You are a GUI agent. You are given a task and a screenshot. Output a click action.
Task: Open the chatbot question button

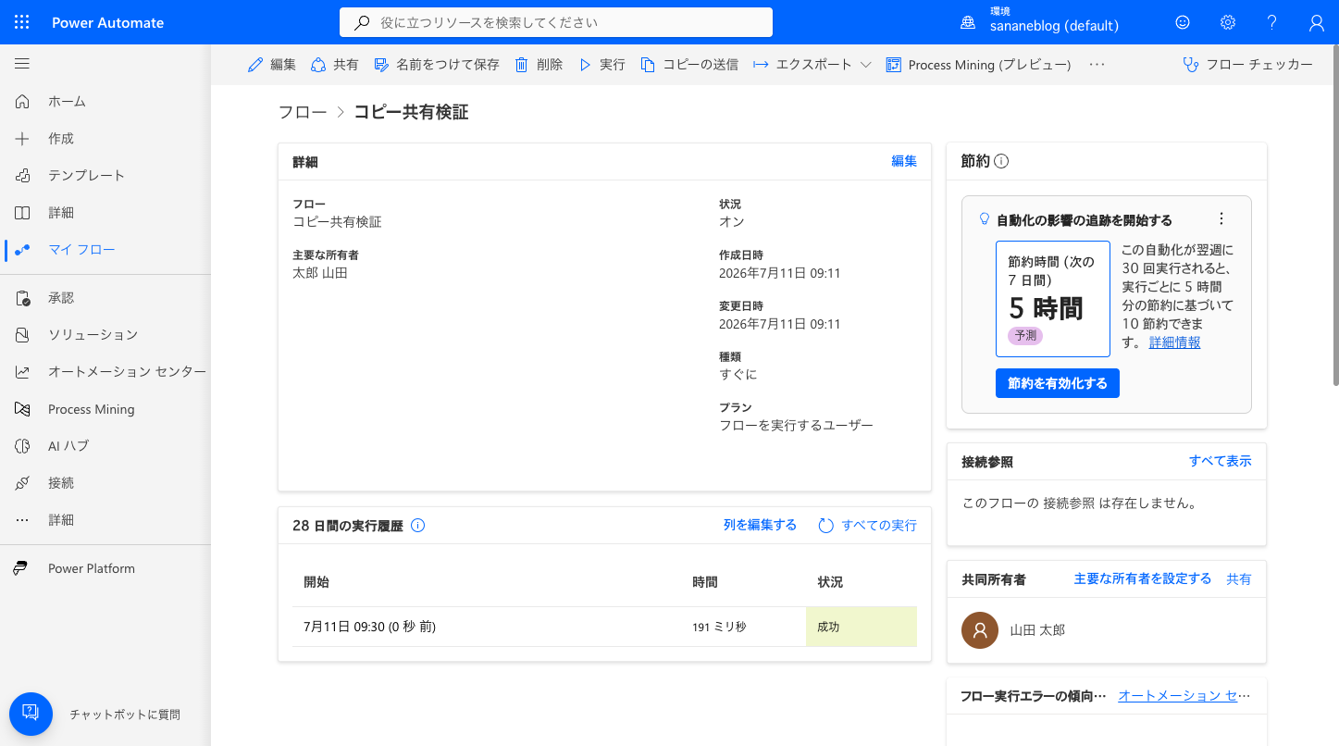[x=31, y=714]
